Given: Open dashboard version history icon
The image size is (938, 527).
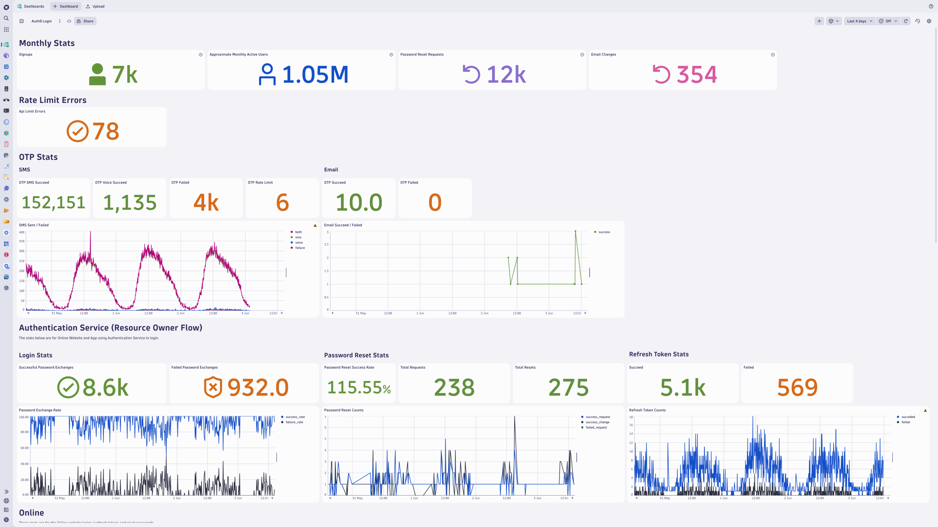Looking at the screenshot, I should coord(917,21).
